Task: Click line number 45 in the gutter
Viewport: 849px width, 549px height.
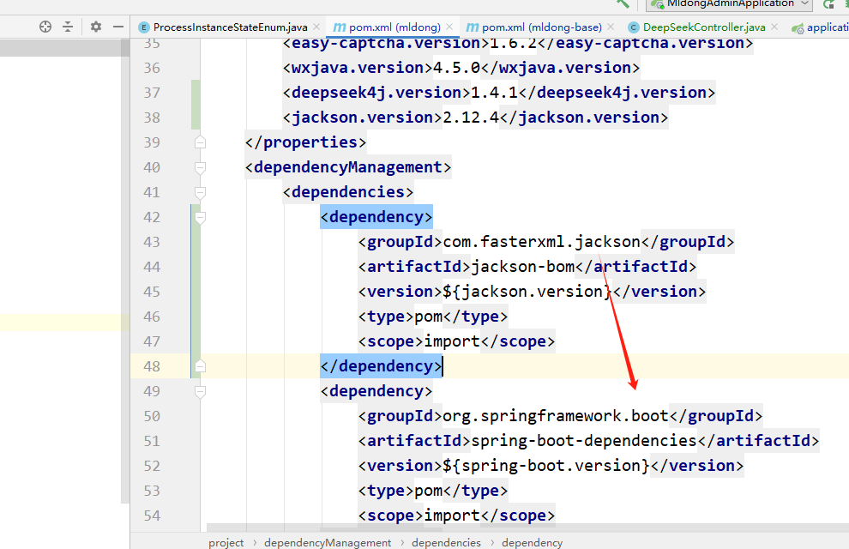Action: pos(152,292)
